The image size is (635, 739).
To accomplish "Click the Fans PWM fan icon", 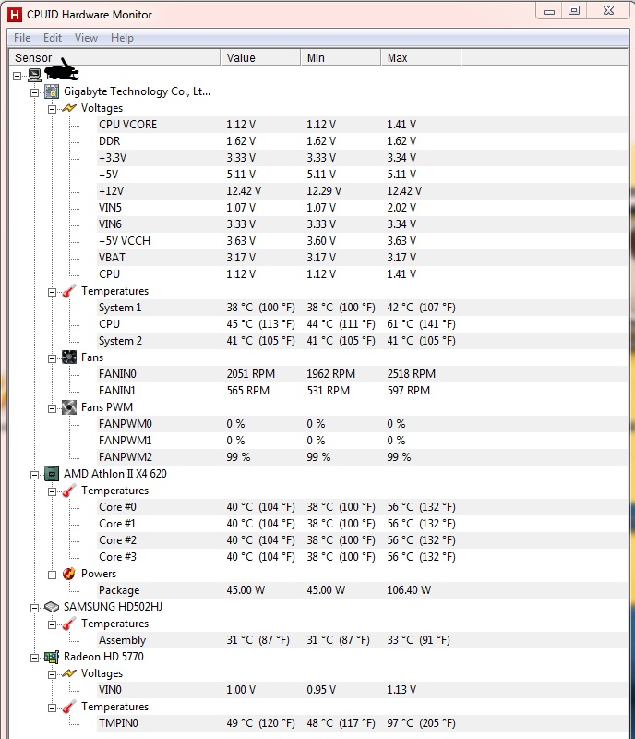I will (69, 407).
